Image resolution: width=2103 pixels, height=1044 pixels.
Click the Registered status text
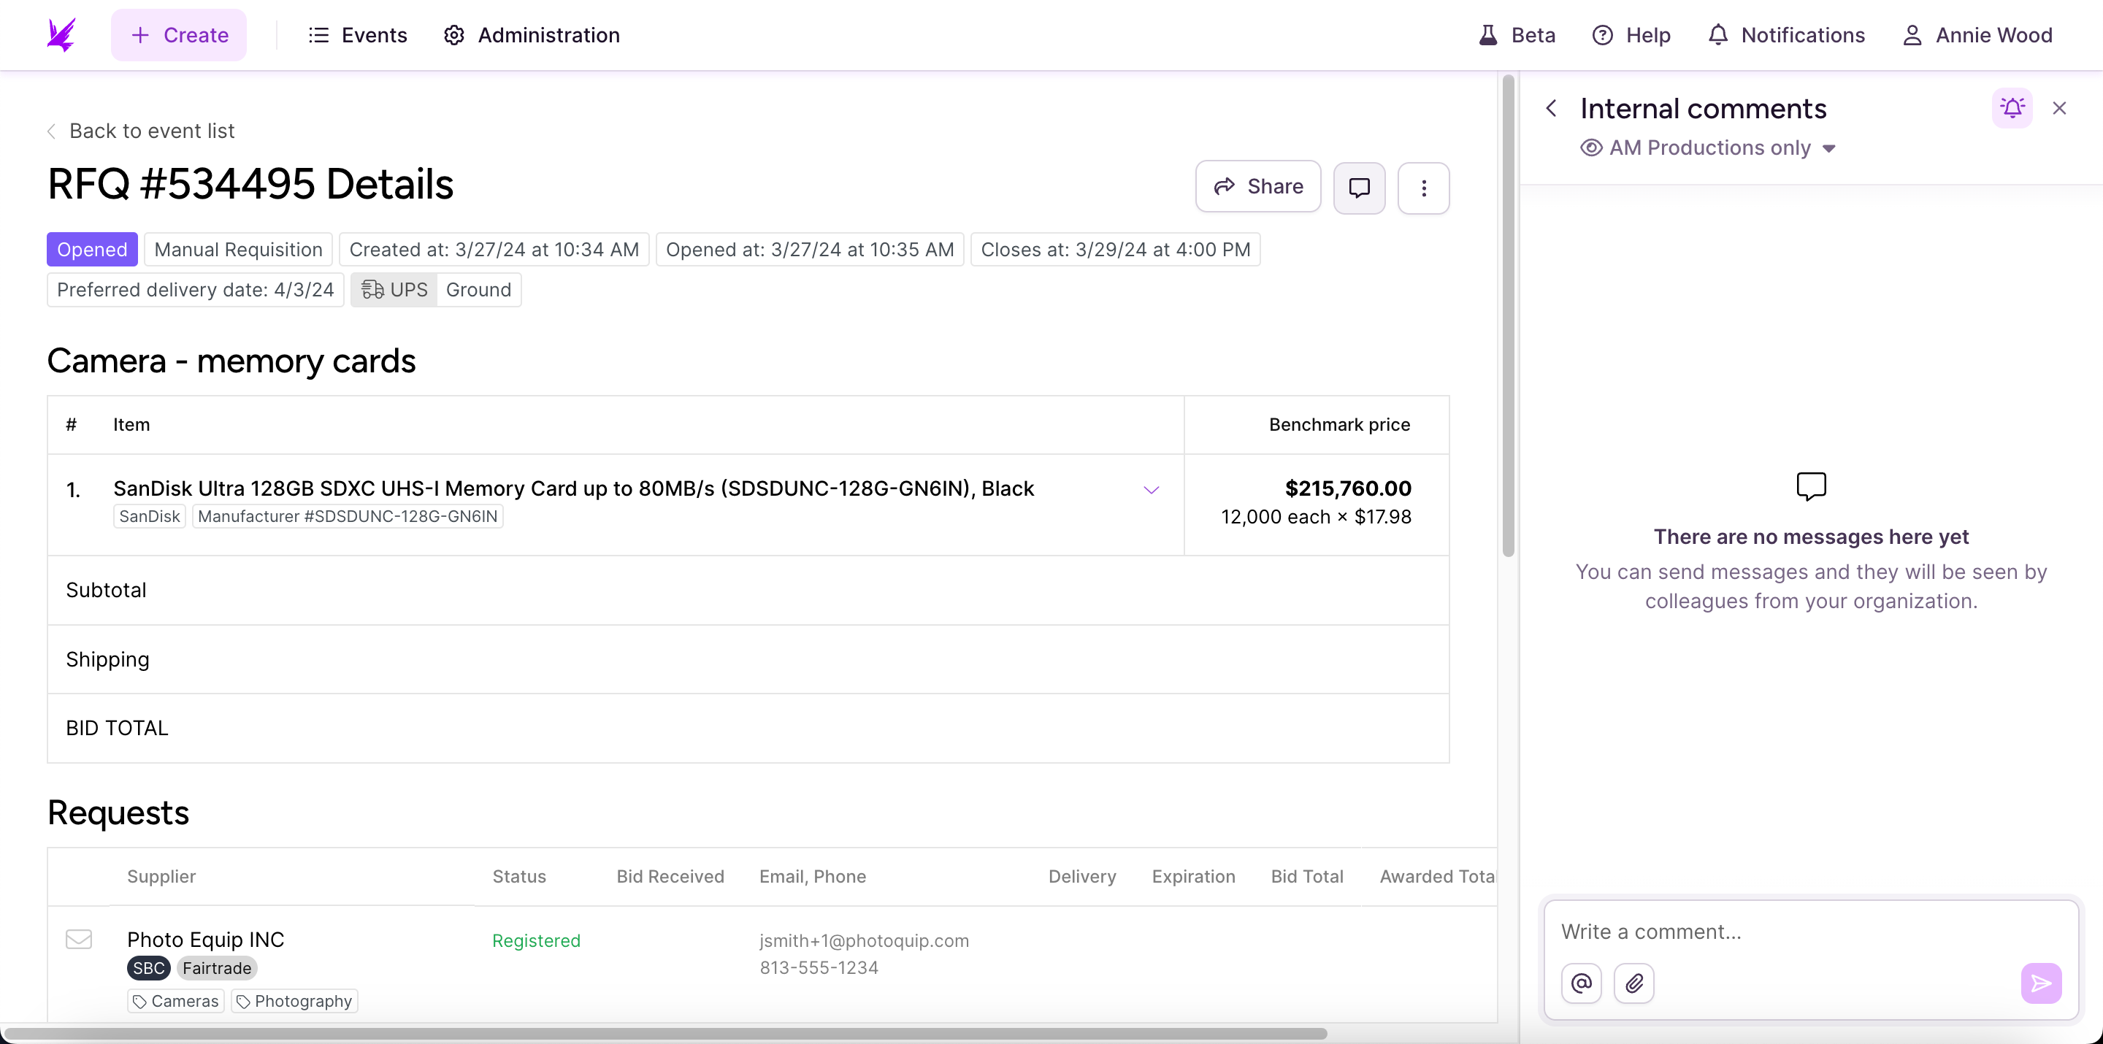pyautogui.click(x=537, y=940)
